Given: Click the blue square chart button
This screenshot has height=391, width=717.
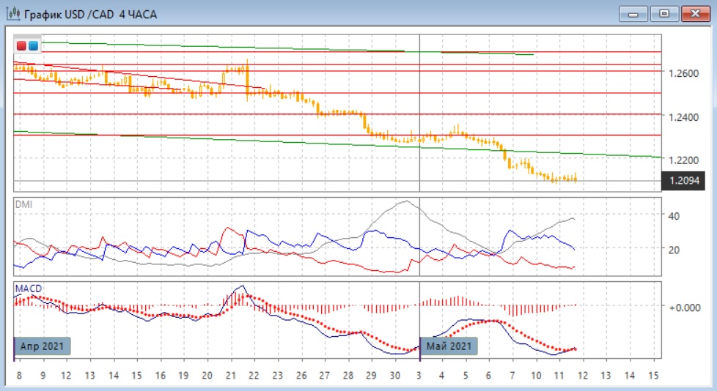Looking at the screenshot, I should pyautogui.click(x=33, y=45).
